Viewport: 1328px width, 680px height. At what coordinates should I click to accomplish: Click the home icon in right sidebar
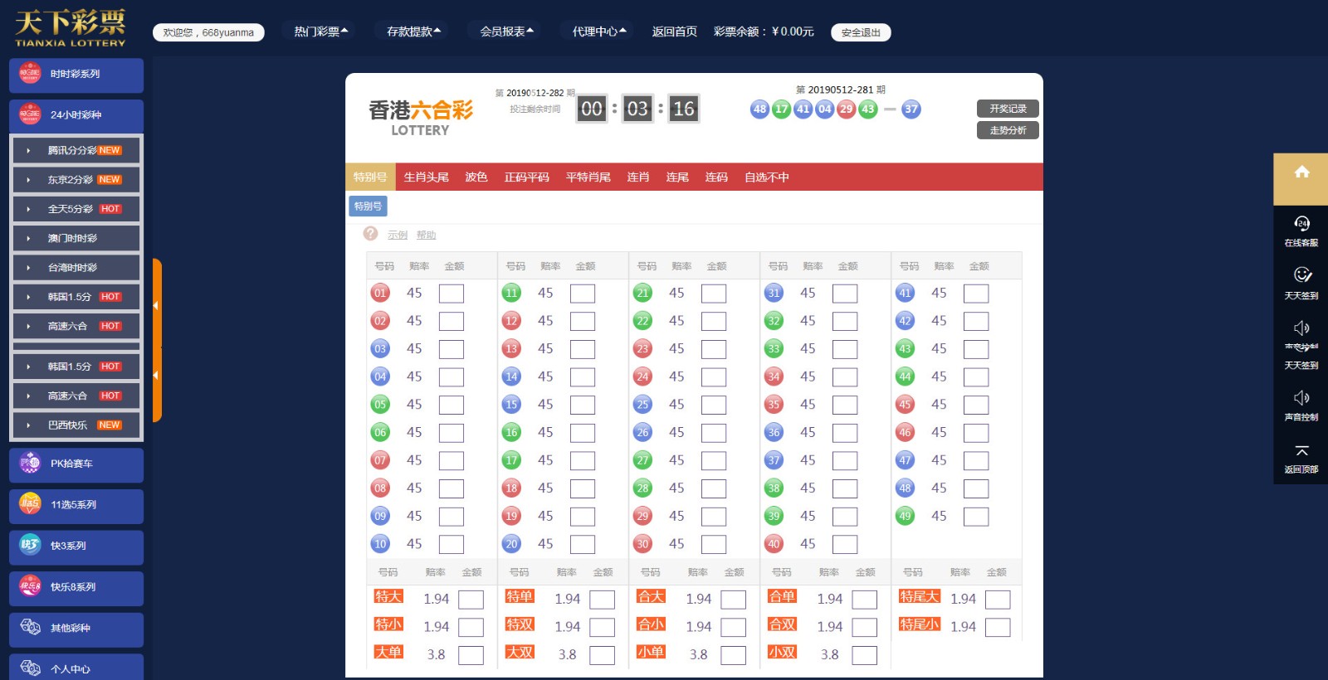[x=1301, y=172]
